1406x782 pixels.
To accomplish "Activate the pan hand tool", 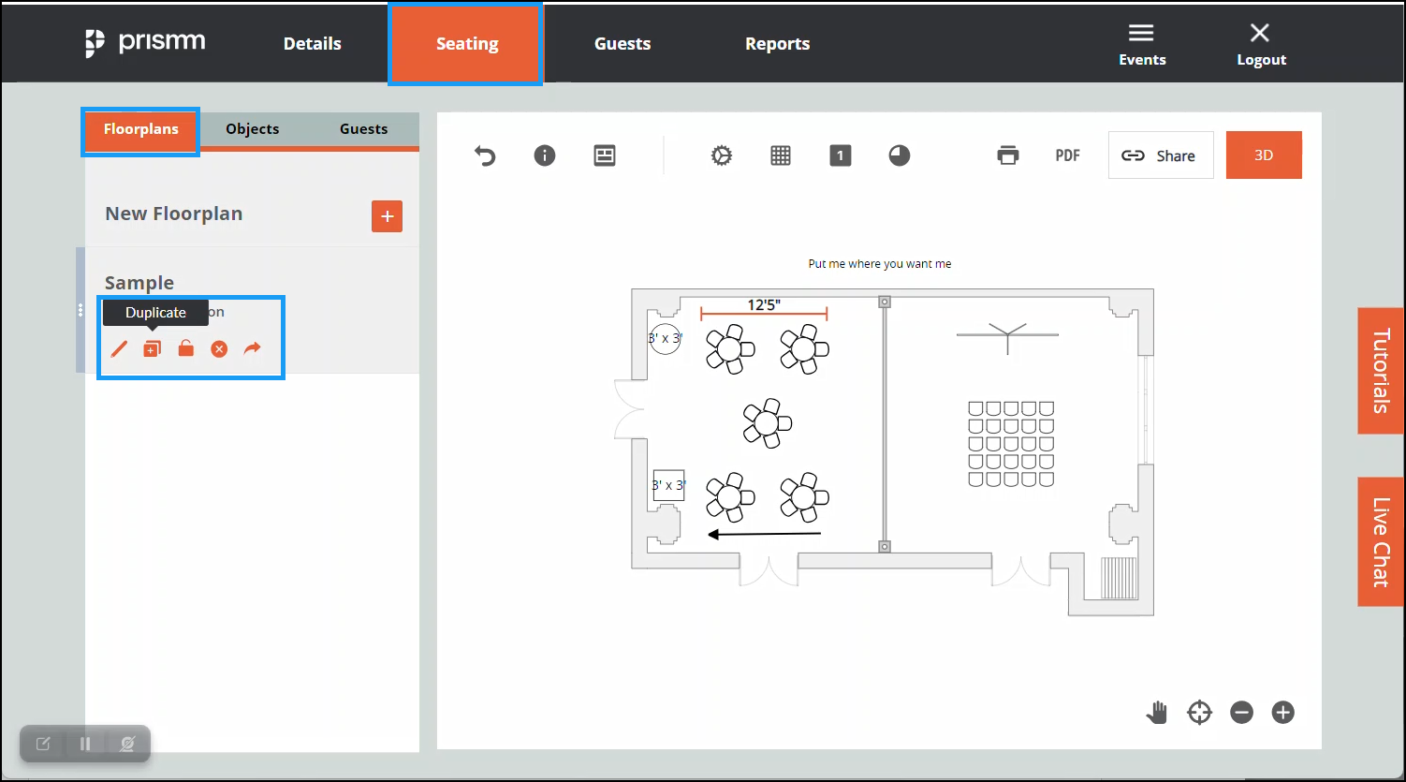I will tap(1156, 713).
